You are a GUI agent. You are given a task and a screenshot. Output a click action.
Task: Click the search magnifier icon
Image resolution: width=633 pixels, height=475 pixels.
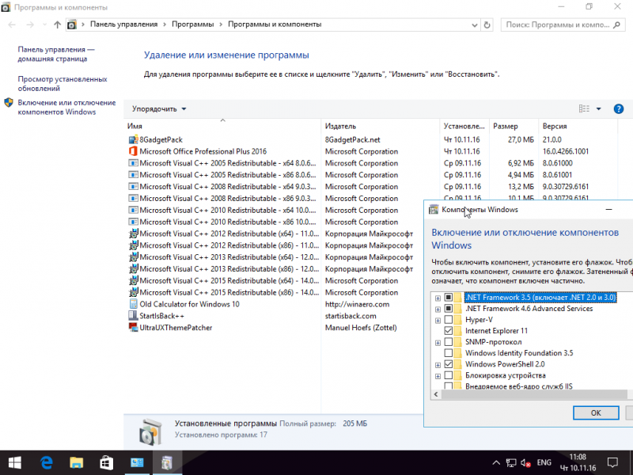[x=616, y=25]
